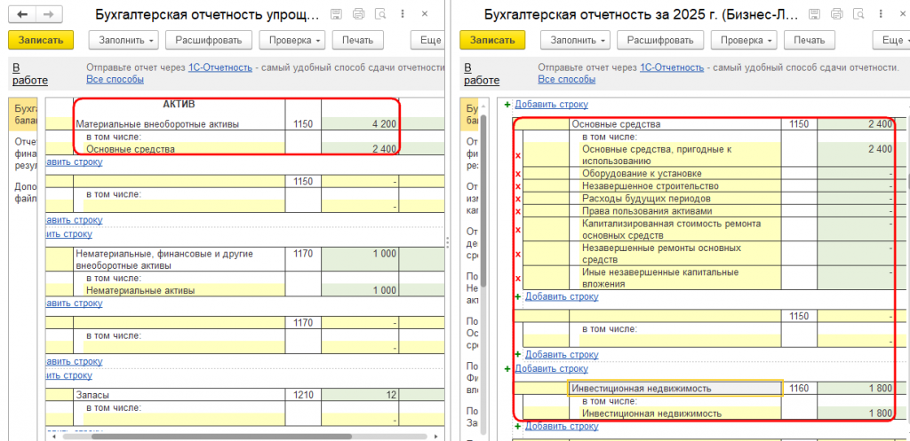Delete row 'Основные средства, пригодные к использованию' with red x
Viewport: 910px width, 441px height.
tap(518, 155)
